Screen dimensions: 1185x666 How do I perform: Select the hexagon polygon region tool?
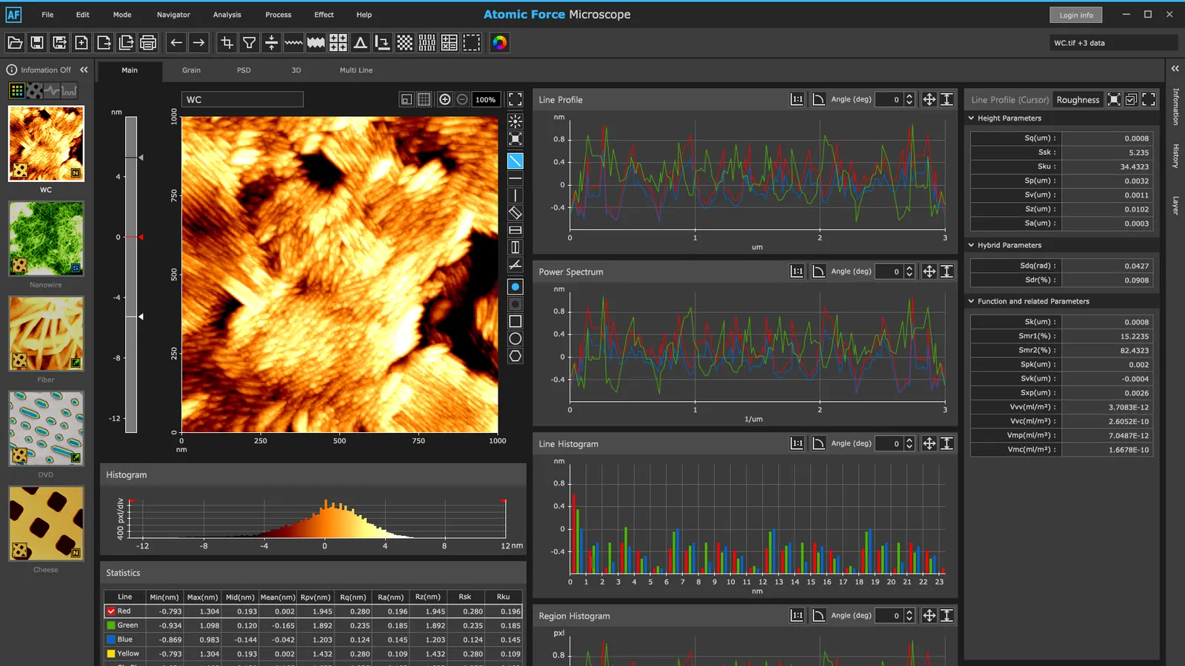[x=515, y=356]
